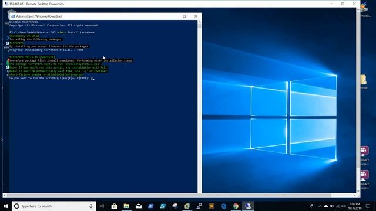Open the first PowerShell taskbar icon
The width and height of the screenshot is (376, 211).
pos(150,206)
